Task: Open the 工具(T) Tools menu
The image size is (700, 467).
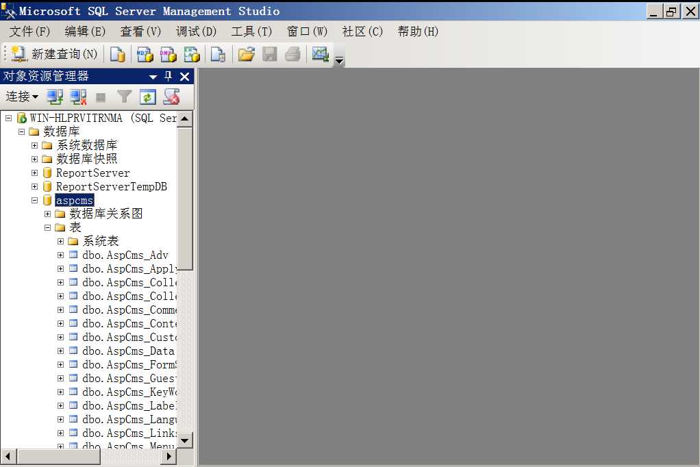Action: tap(251, 31)
